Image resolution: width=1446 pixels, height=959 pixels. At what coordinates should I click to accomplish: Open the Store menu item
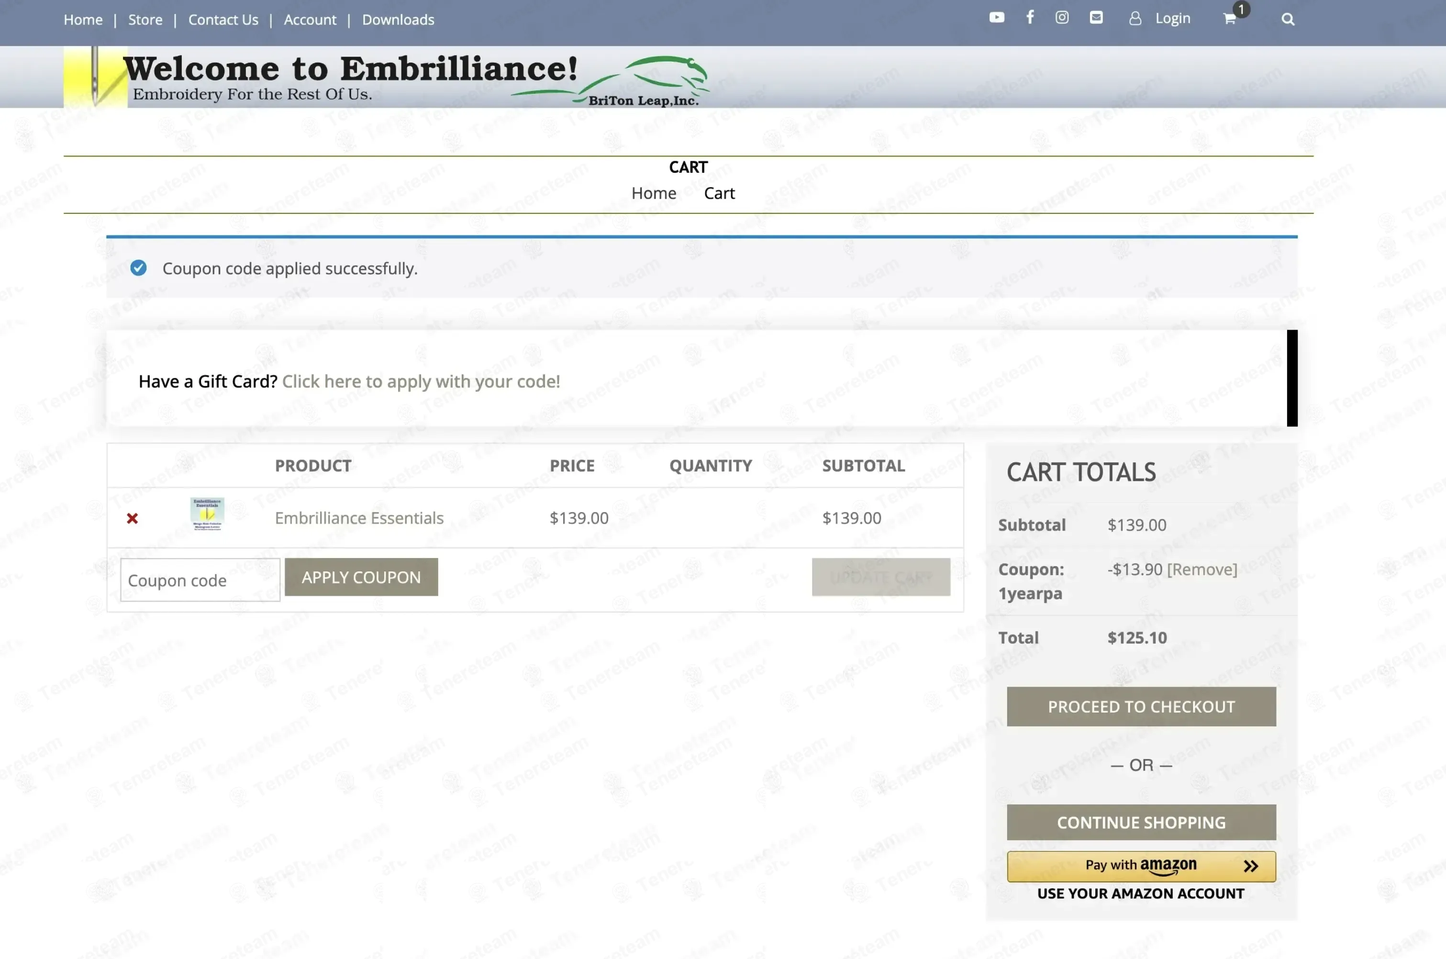(145, 20)
